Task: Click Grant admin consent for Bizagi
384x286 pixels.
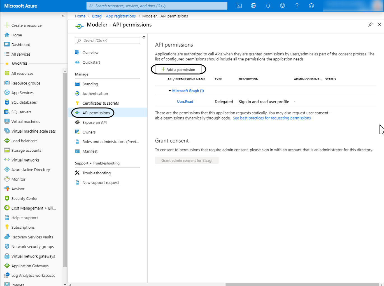Action: point(187,160)
